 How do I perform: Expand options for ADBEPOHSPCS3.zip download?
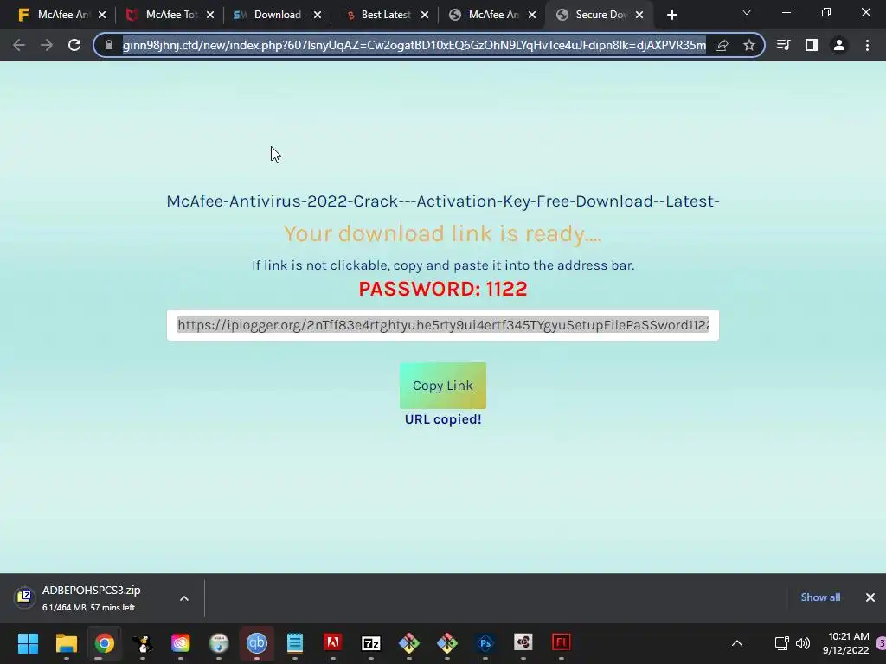point(184,598)
